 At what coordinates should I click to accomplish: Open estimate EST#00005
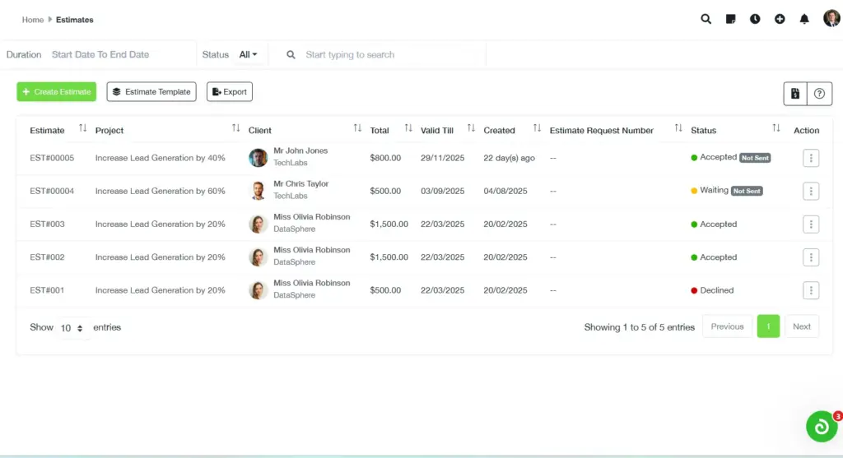tap(52, 158)
